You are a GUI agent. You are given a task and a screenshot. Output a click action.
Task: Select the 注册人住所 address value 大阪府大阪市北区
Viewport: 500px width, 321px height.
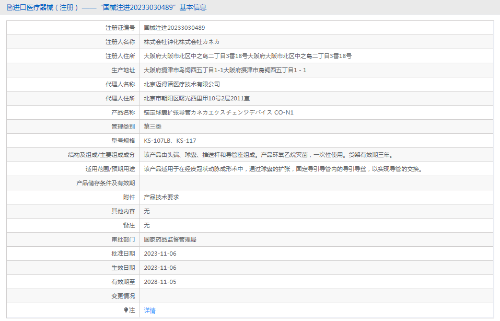click(x=248, y=56)
